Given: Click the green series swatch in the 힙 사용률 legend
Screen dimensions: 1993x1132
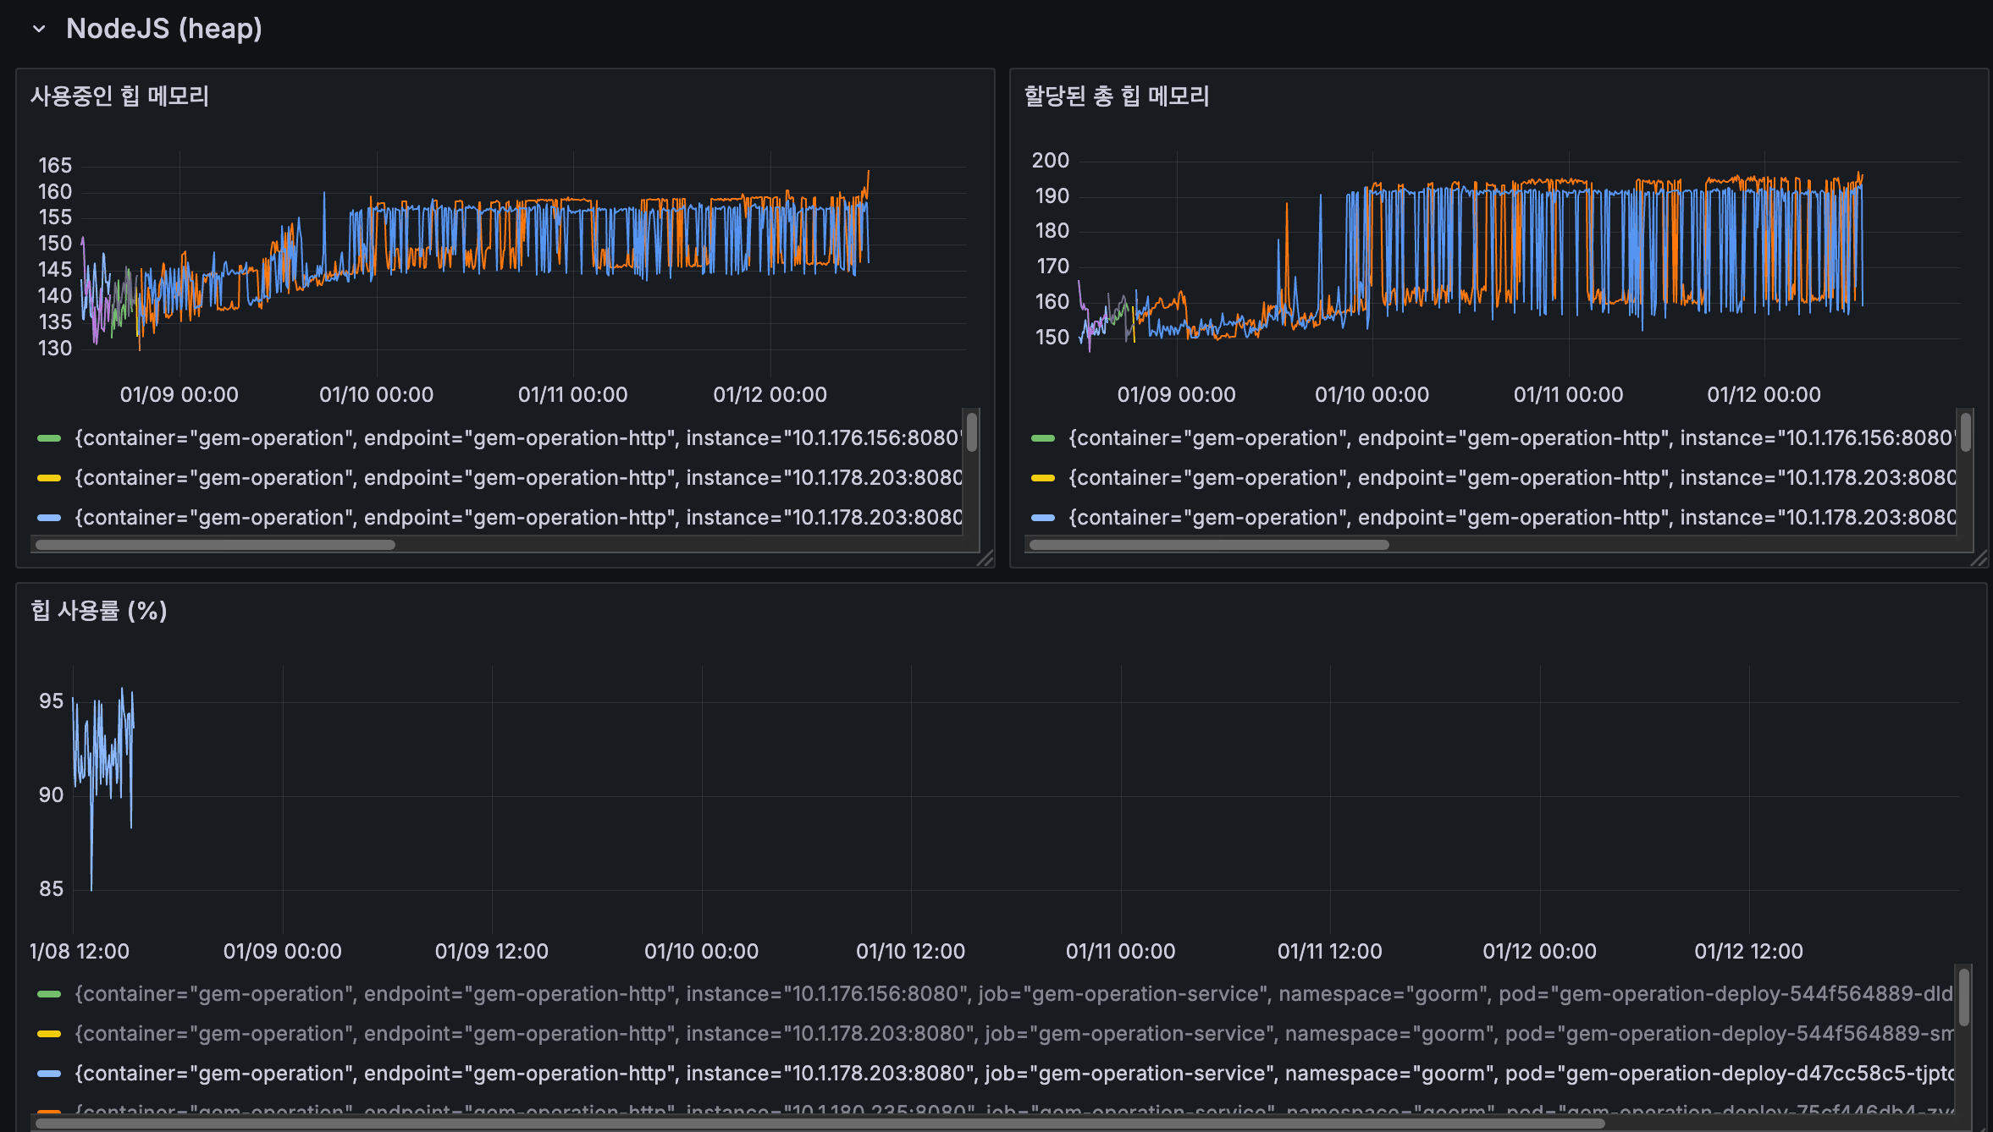Looking at the screenshot, I should click(49, 994).
